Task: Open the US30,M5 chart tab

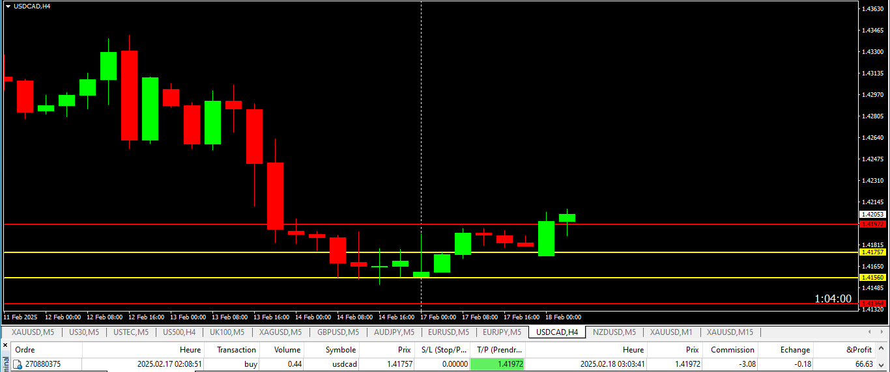Action: coord(84,332)
